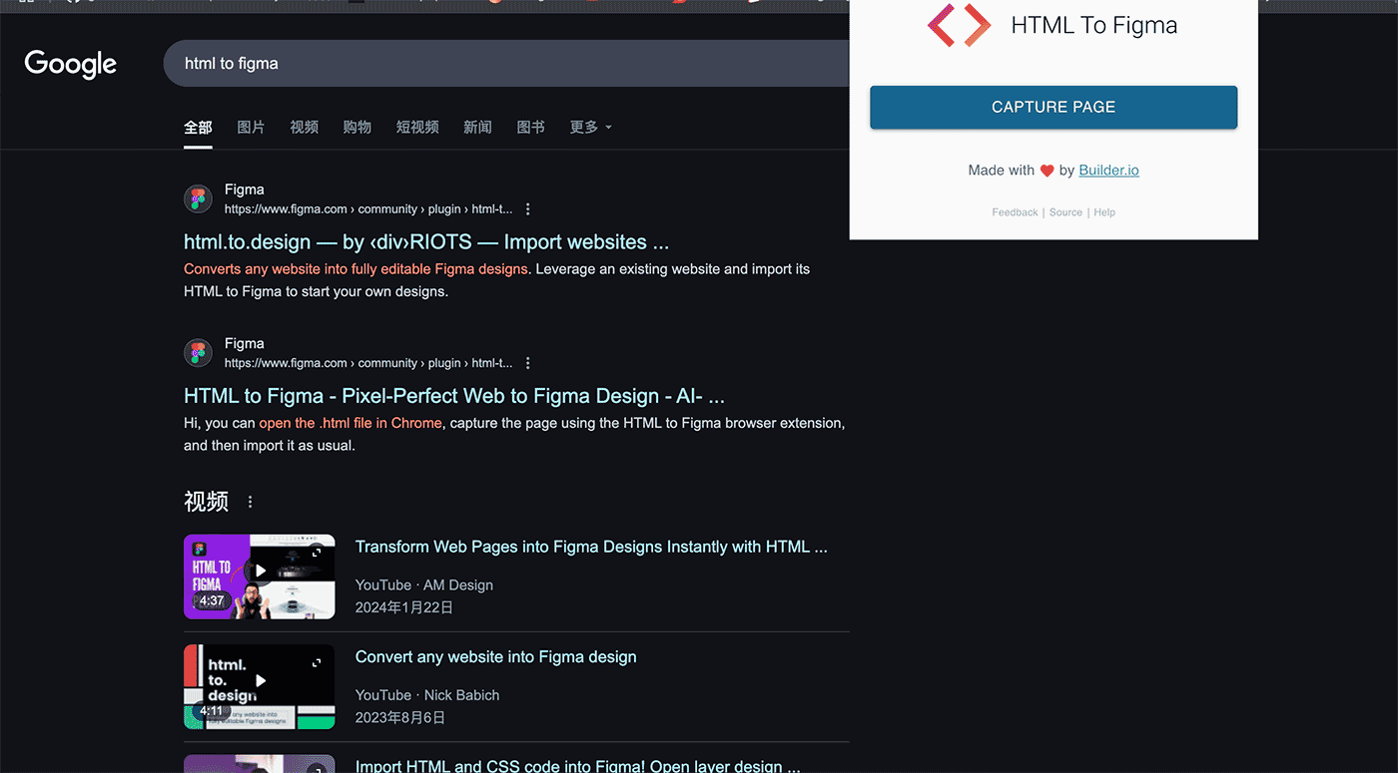Click the first result's figma.com URL breadcrumb
The width and height of the screenshot is (1398, 773).
click(368, 209)
